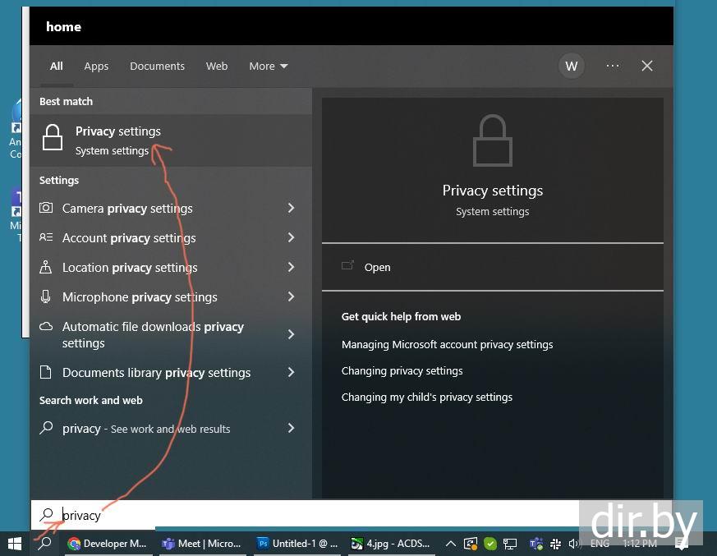Click the W user account avatar

(x=572, y=66)
